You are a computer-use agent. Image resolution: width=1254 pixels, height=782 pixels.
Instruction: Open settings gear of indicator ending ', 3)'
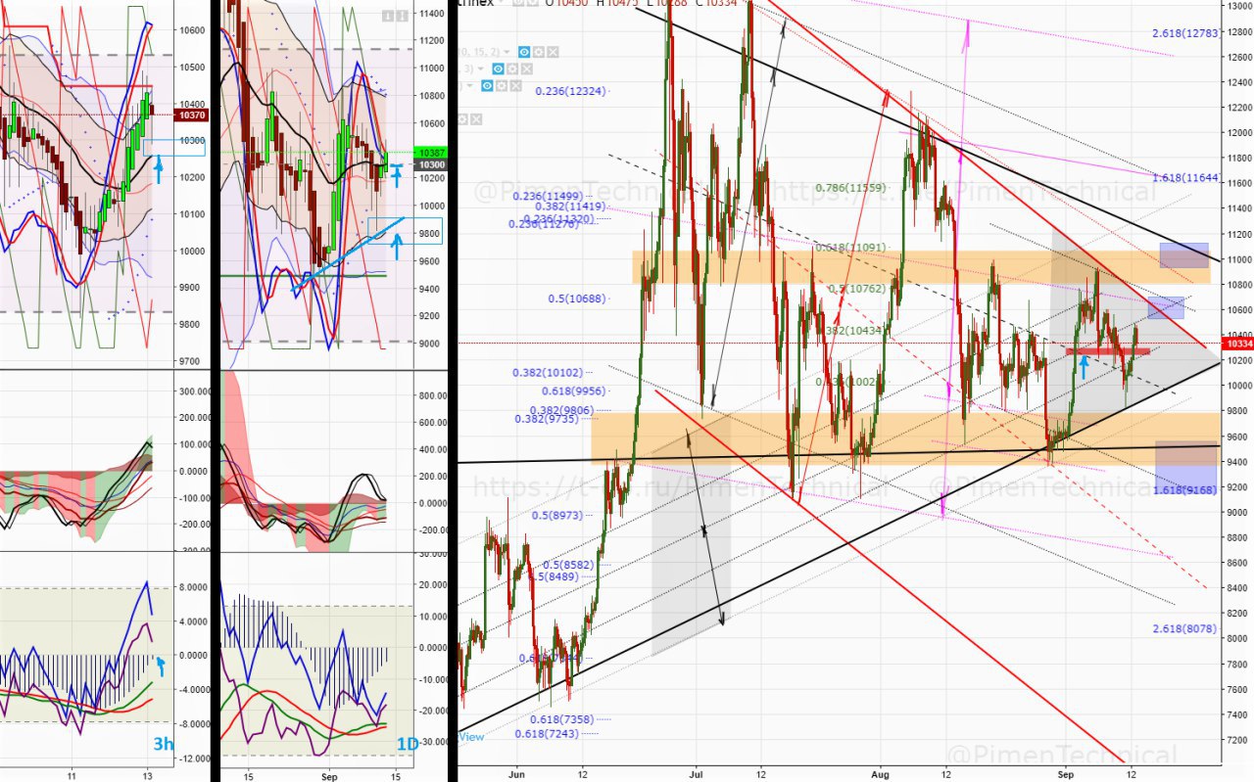point(512,69)
